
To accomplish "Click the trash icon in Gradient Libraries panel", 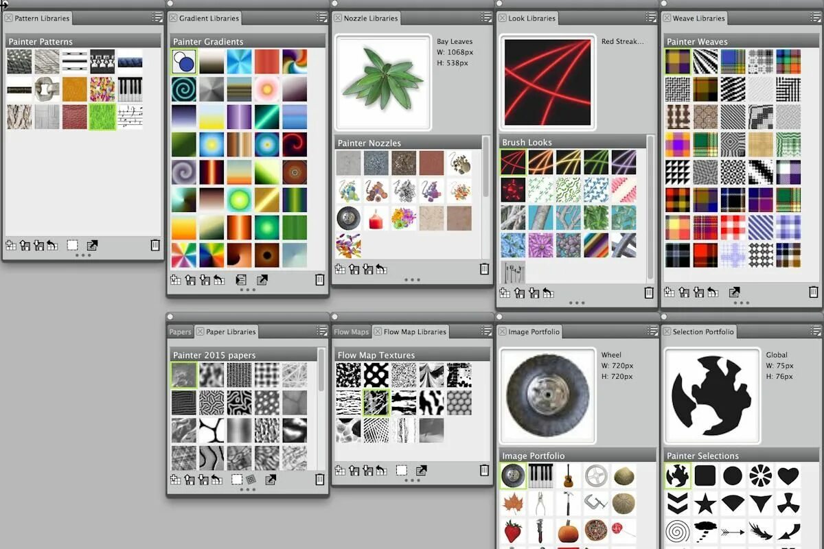I will click(x=320, y=279).
